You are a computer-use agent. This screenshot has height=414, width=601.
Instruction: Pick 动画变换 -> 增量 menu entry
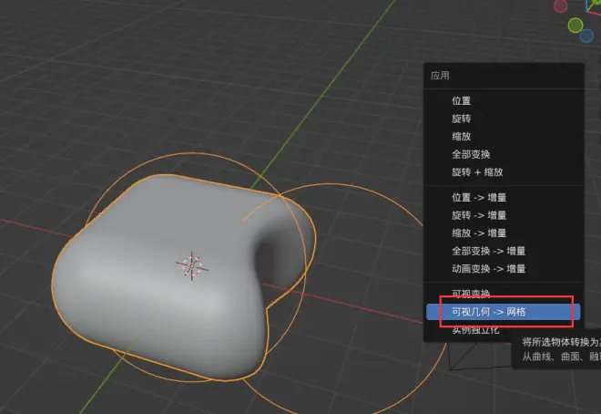(x=504, y=269)
